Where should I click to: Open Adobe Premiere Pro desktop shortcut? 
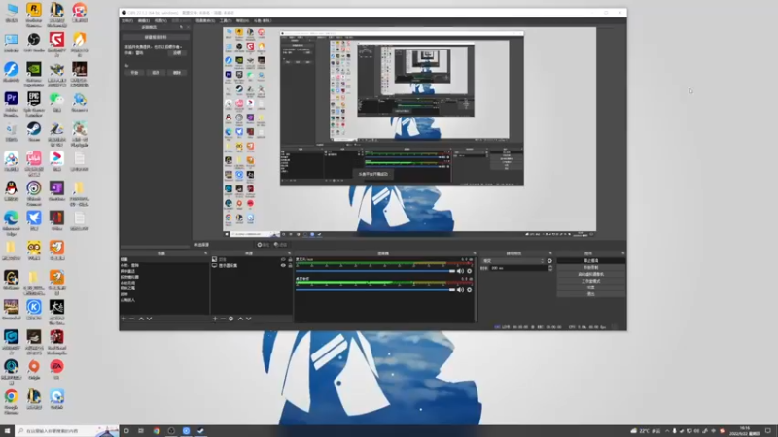(11, 102)
